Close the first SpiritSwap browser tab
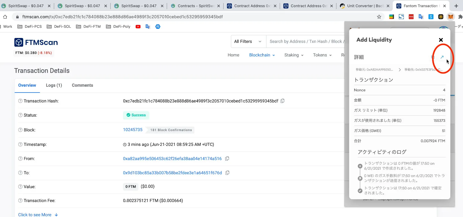Image resolution: width=463 pixels, height=217 pixels. pos(49,6)
